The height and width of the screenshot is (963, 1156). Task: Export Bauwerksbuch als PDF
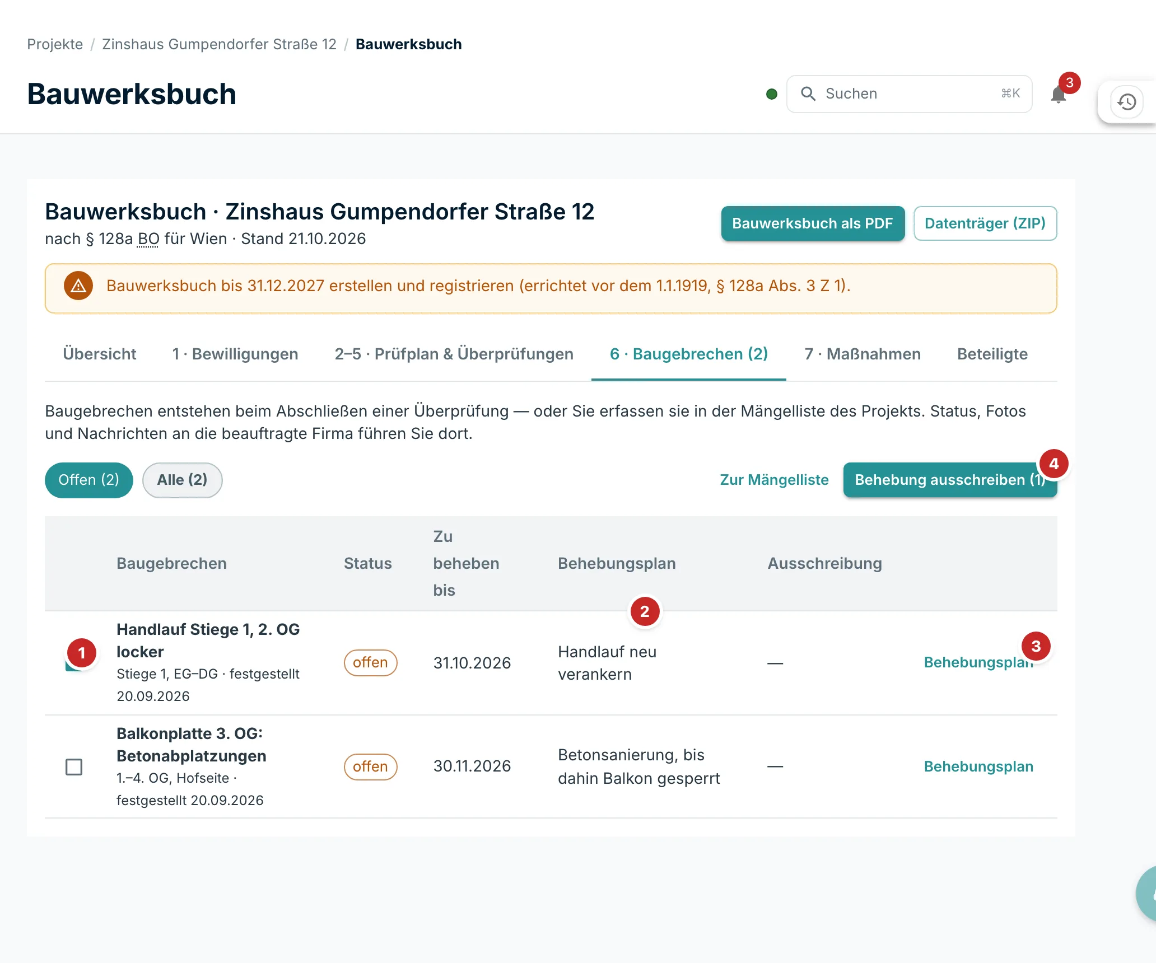point(813,223)
